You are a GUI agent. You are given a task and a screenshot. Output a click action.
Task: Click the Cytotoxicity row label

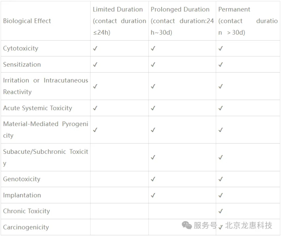[20, 49]
